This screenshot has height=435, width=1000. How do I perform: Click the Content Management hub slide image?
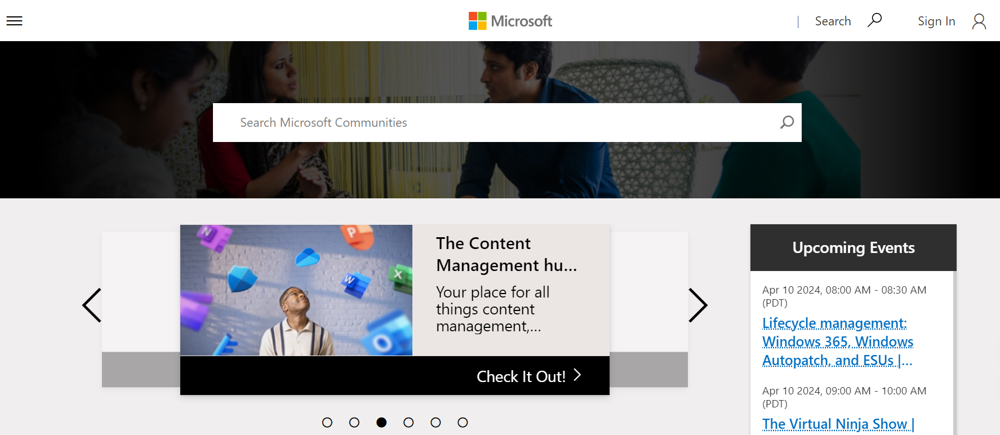click(x=296, y=290)
